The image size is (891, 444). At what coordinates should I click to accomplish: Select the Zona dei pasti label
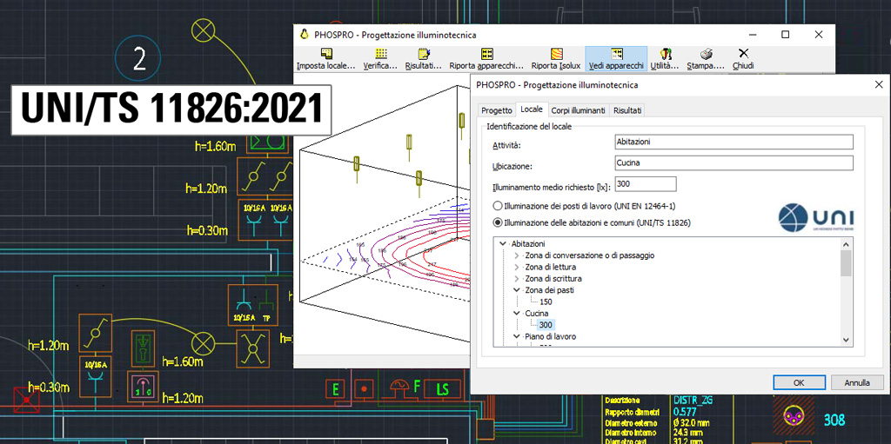[550, 290]
